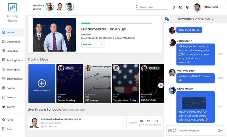Select Brokers in the sidebar
The height and width of the screenshot is (137, 227).
tap(11, 88)
